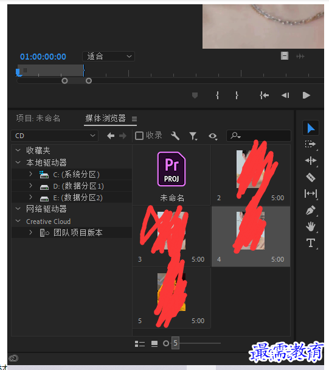Switch to 项目: 未命名 tab
Viewport: 329px width, 370px height.
[x=38, y=118]
